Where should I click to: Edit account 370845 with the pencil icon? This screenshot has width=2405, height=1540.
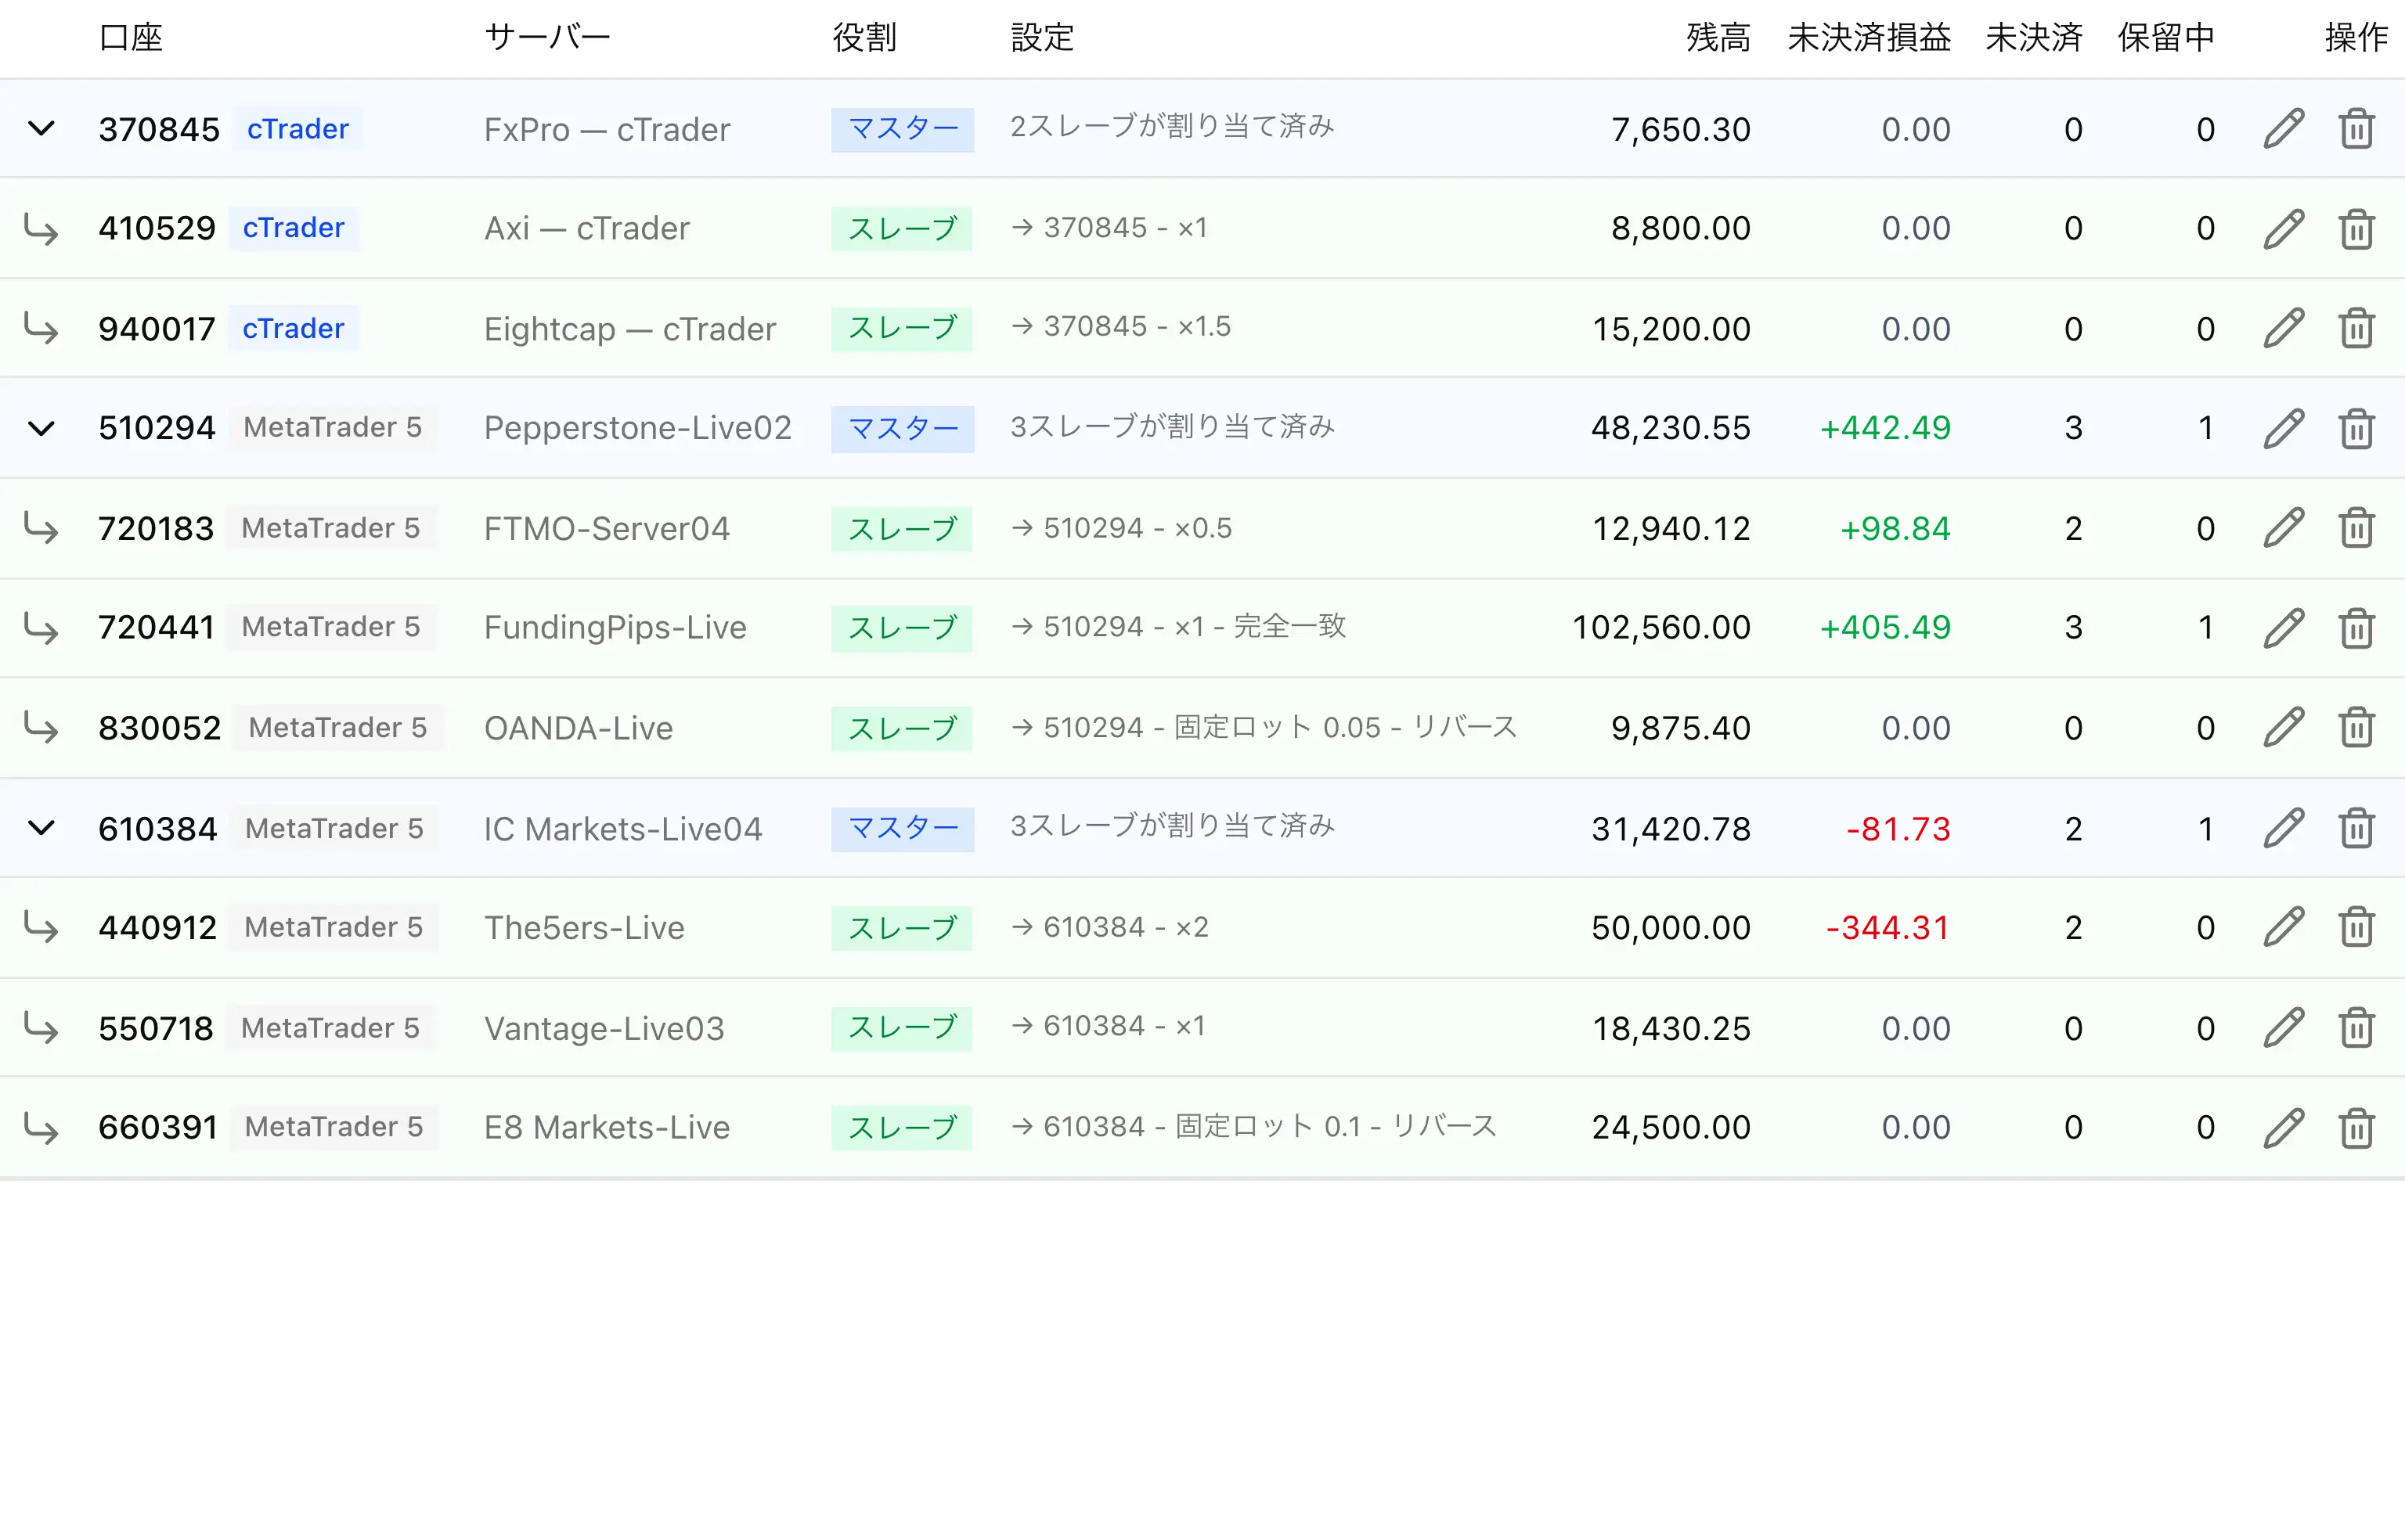(x=2284, y=129)
